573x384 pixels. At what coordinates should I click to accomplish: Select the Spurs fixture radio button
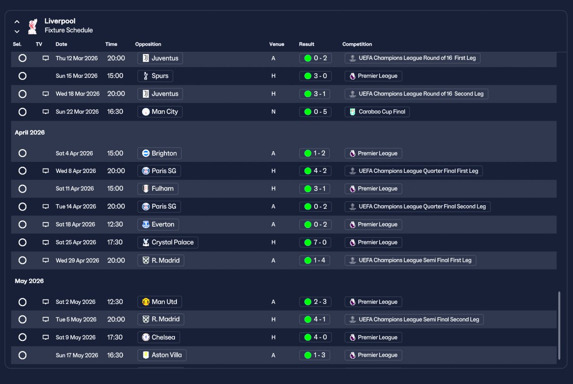22,76
